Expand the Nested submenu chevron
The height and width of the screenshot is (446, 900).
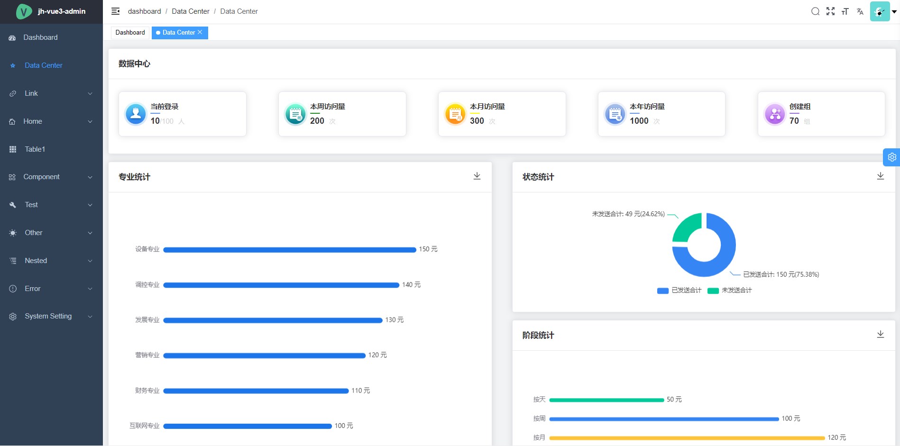point(90,261)
